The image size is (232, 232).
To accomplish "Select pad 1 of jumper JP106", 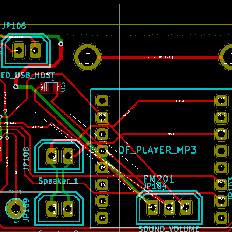I will (19, 50).
